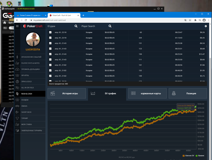Toggle Олл-ин EV legend series

click(188, 156)
